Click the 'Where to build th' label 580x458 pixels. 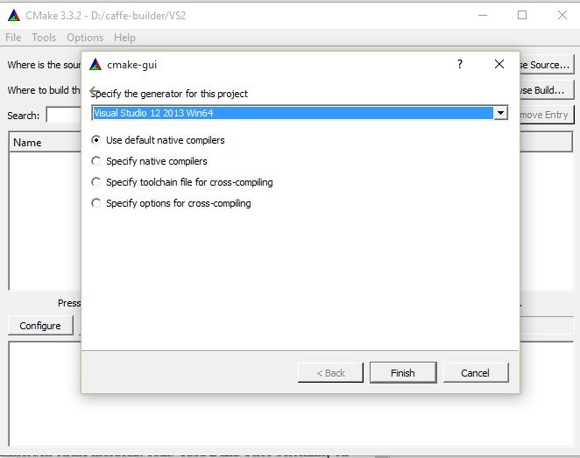(44, 90)
